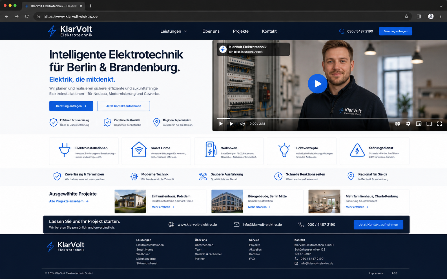Click the chip icon beside Moderne Technik

[134, 176]
